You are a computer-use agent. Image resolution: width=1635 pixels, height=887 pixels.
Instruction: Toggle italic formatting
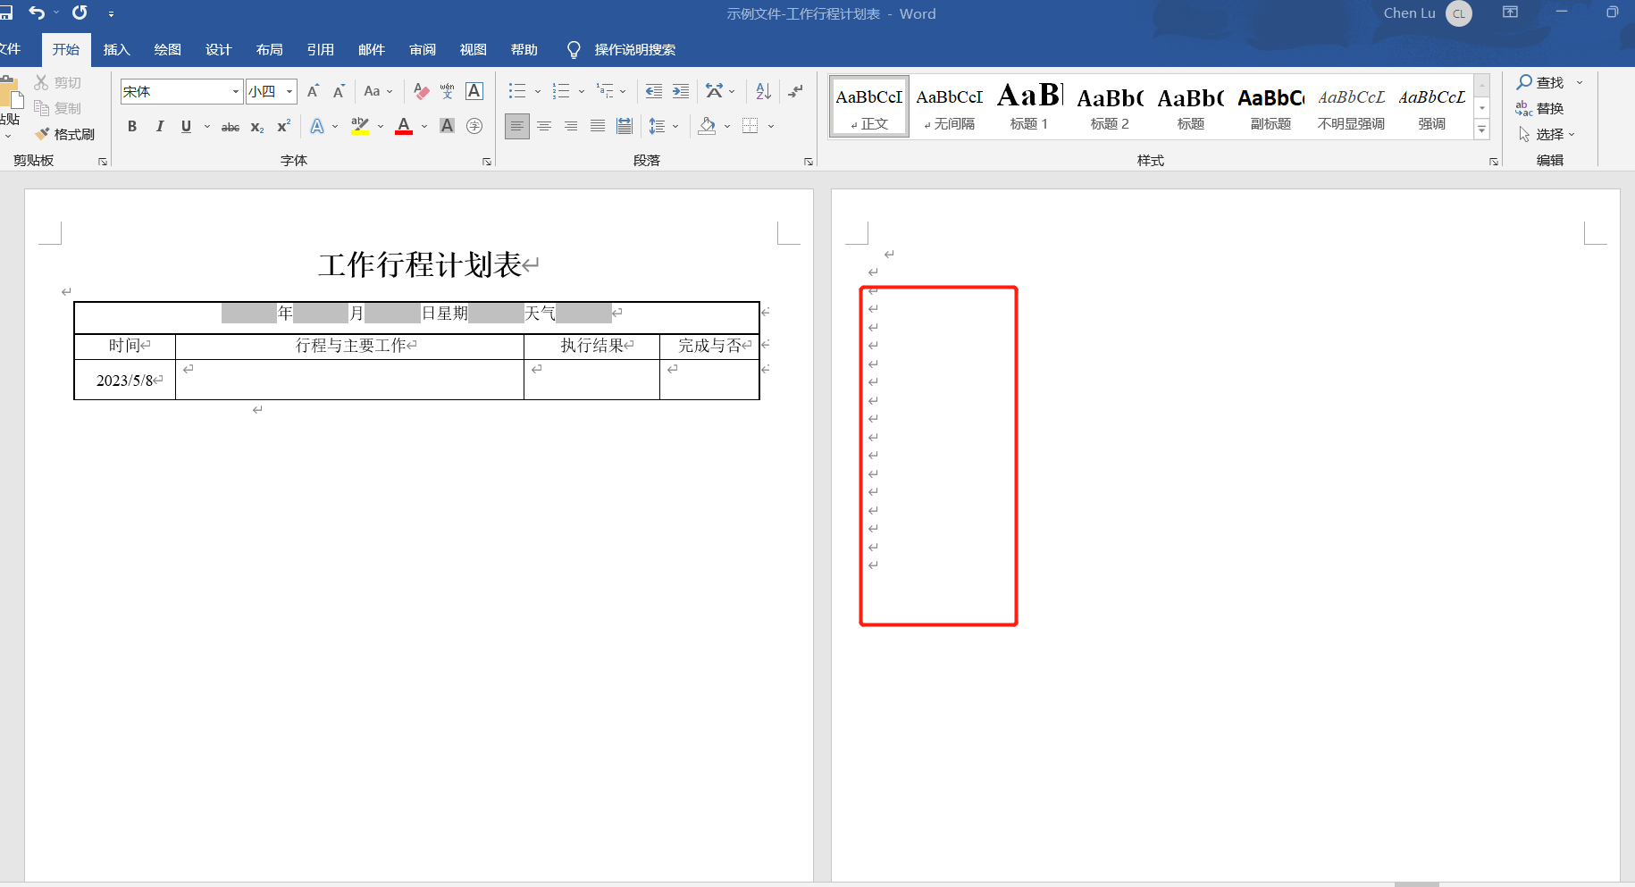159,126
